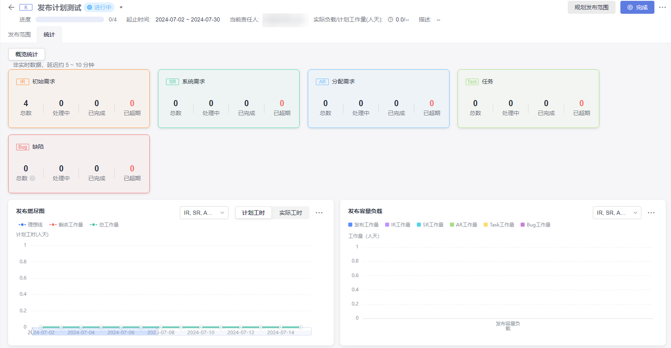
Task: Click the 完成 button
Action: (x=637, y=7)
